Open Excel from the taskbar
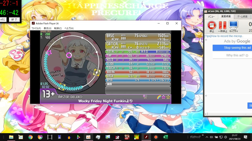Screen dimensions: 252x141 165,137
